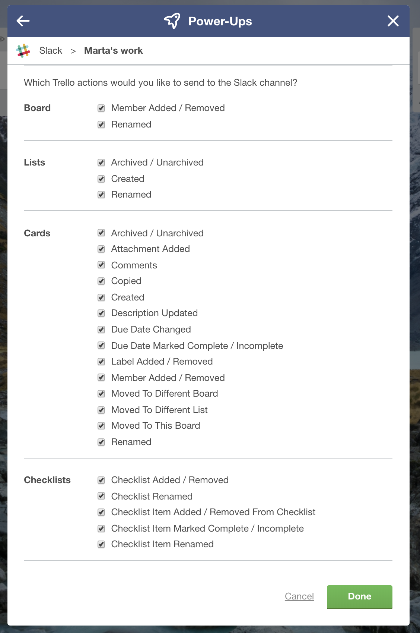420x633 pixels.
Task: Disable Moved To Different List
Action: 101,410
